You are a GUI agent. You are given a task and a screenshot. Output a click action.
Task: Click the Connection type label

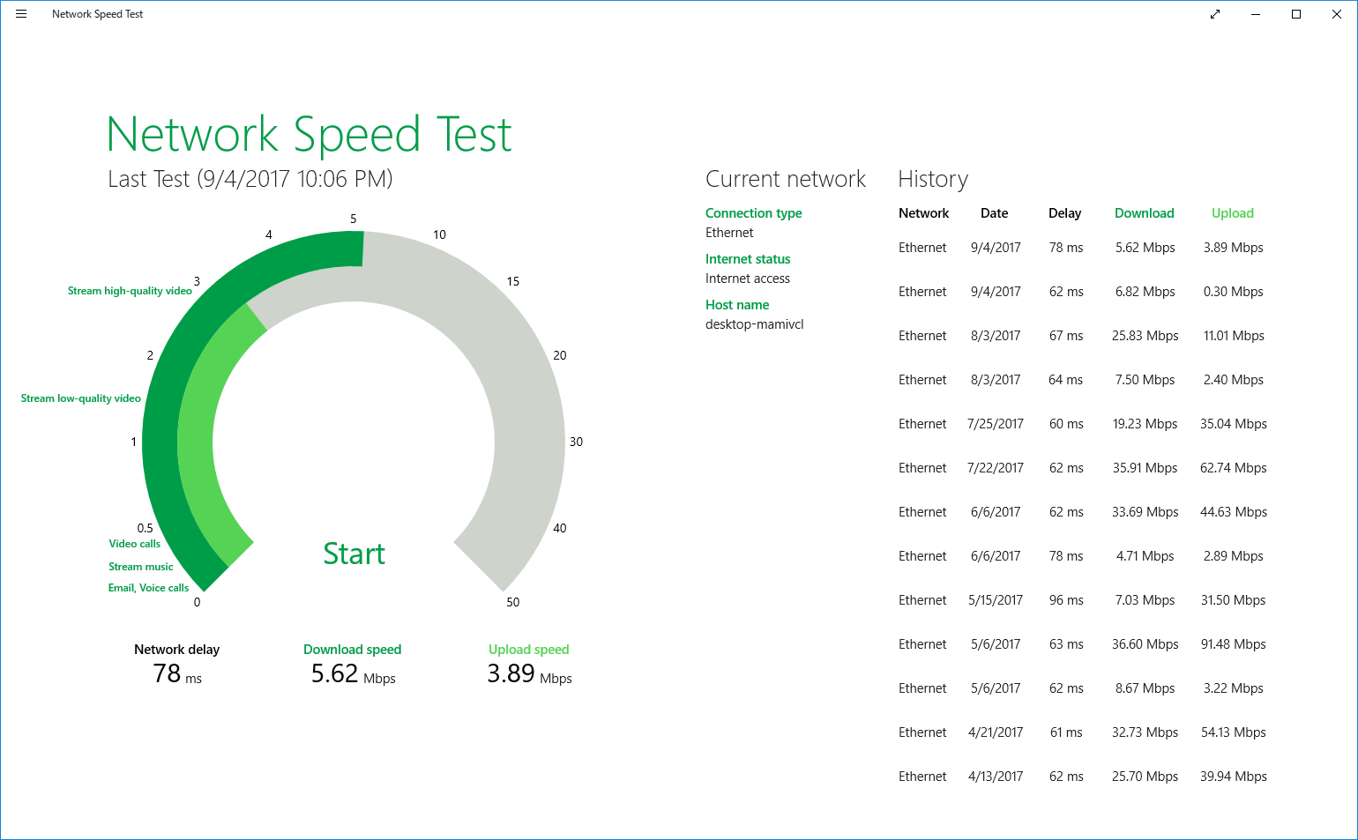754,213
